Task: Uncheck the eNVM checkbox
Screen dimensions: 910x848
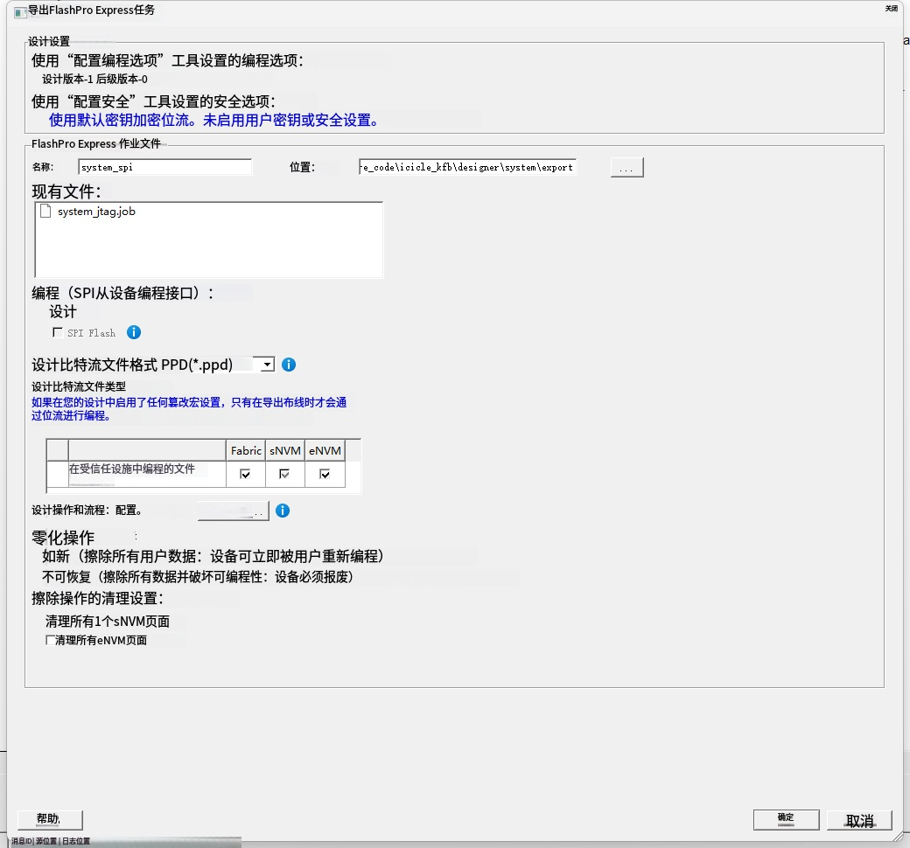Action: (x=325, y=475)
